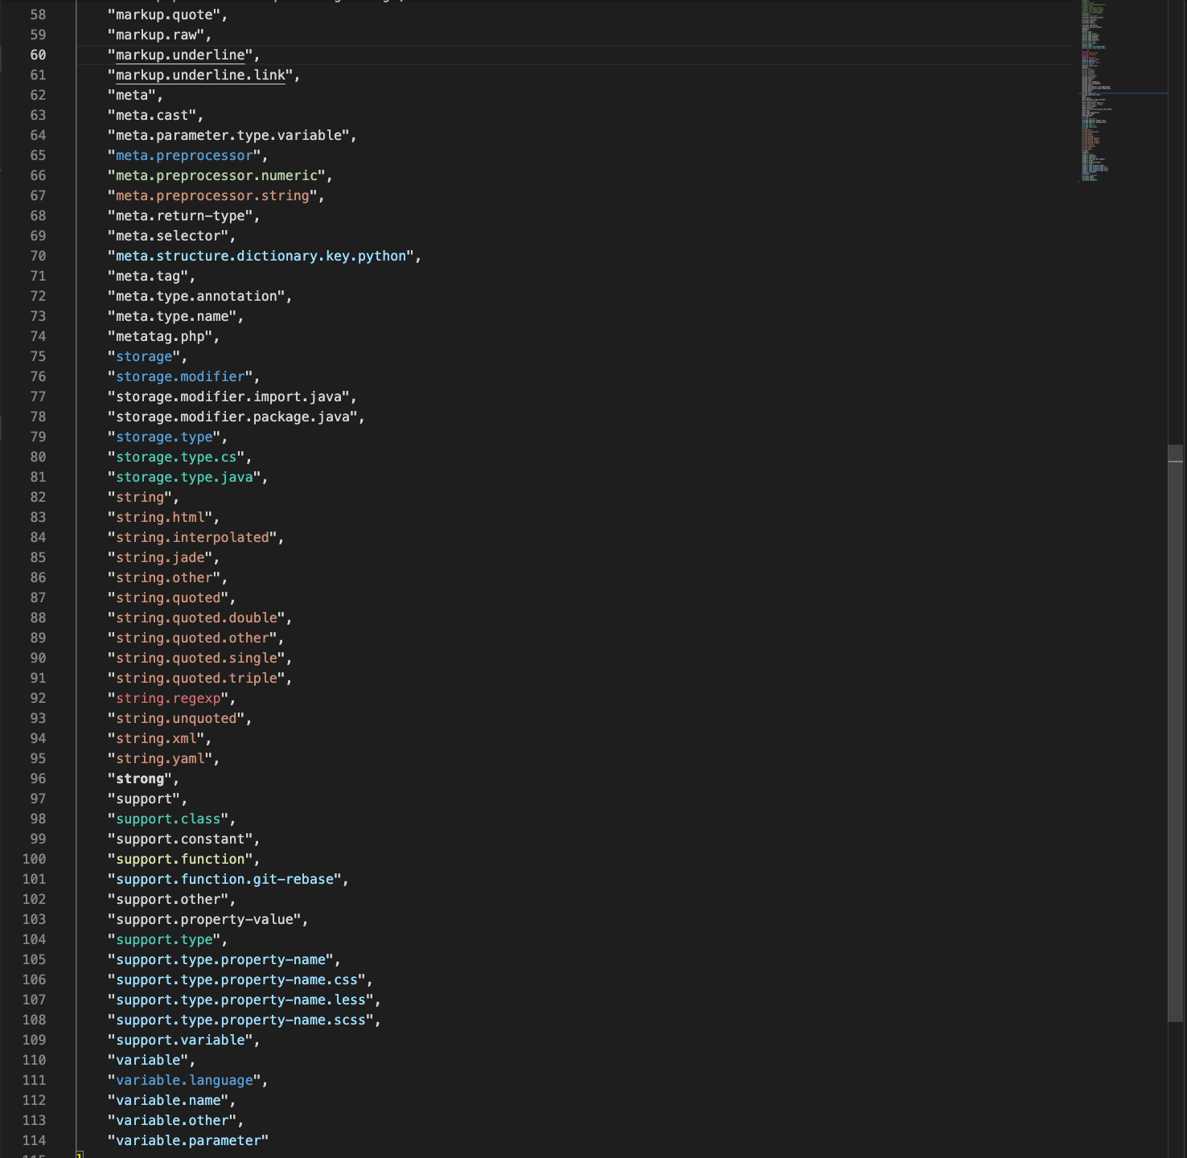Click the code minimap overview
The height and width of the screenshot is (1158, 1187).
coord(1123,92)
